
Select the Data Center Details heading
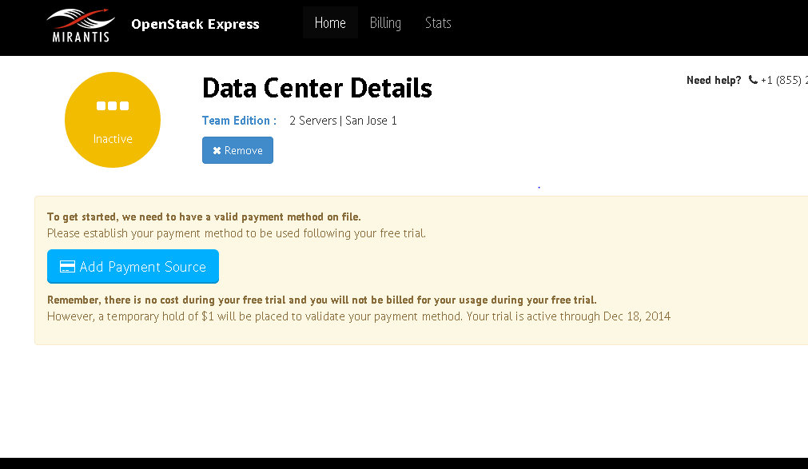(x=317, y=88)
